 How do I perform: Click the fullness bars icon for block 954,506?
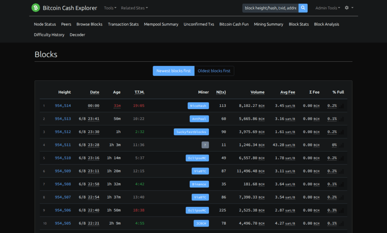(341, 211)
